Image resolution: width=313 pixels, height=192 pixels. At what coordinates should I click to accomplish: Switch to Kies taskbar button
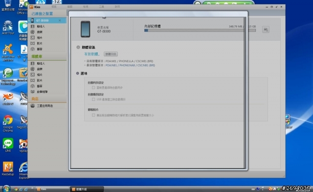point(52,189)
